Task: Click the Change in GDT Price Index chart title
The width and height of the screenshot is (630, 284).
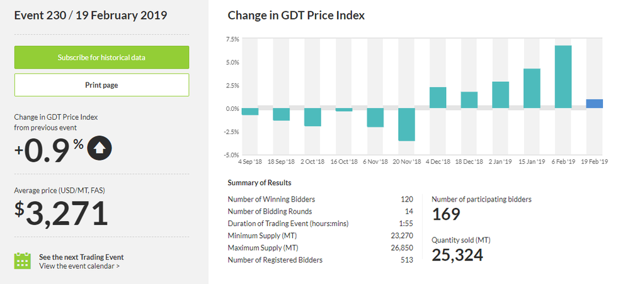Action: coord(296,15)
